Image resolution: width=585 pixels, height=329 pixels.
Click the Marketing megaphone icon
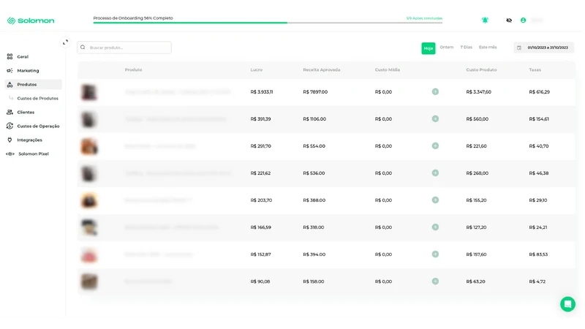click(10, 70)
